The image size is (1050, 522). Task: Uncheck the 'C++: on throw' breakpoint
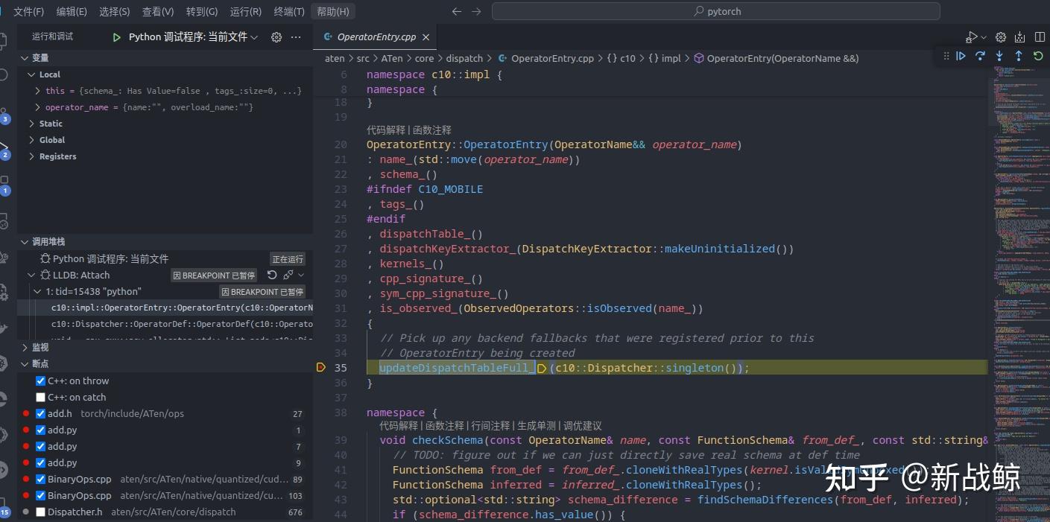(x=41, y=381)
